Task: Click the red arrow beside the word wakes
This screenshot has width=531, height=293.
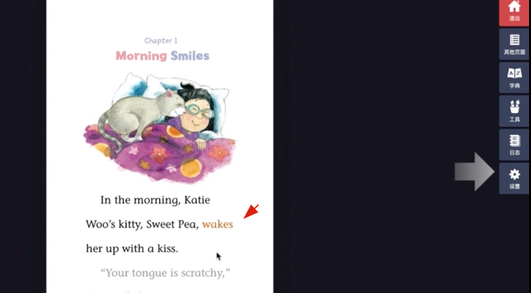Action: [x=251, y=211]
